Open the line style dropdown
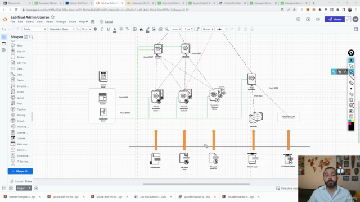This screenshot has width=360, height=202. pyautogui.click(x=176, y=29)
